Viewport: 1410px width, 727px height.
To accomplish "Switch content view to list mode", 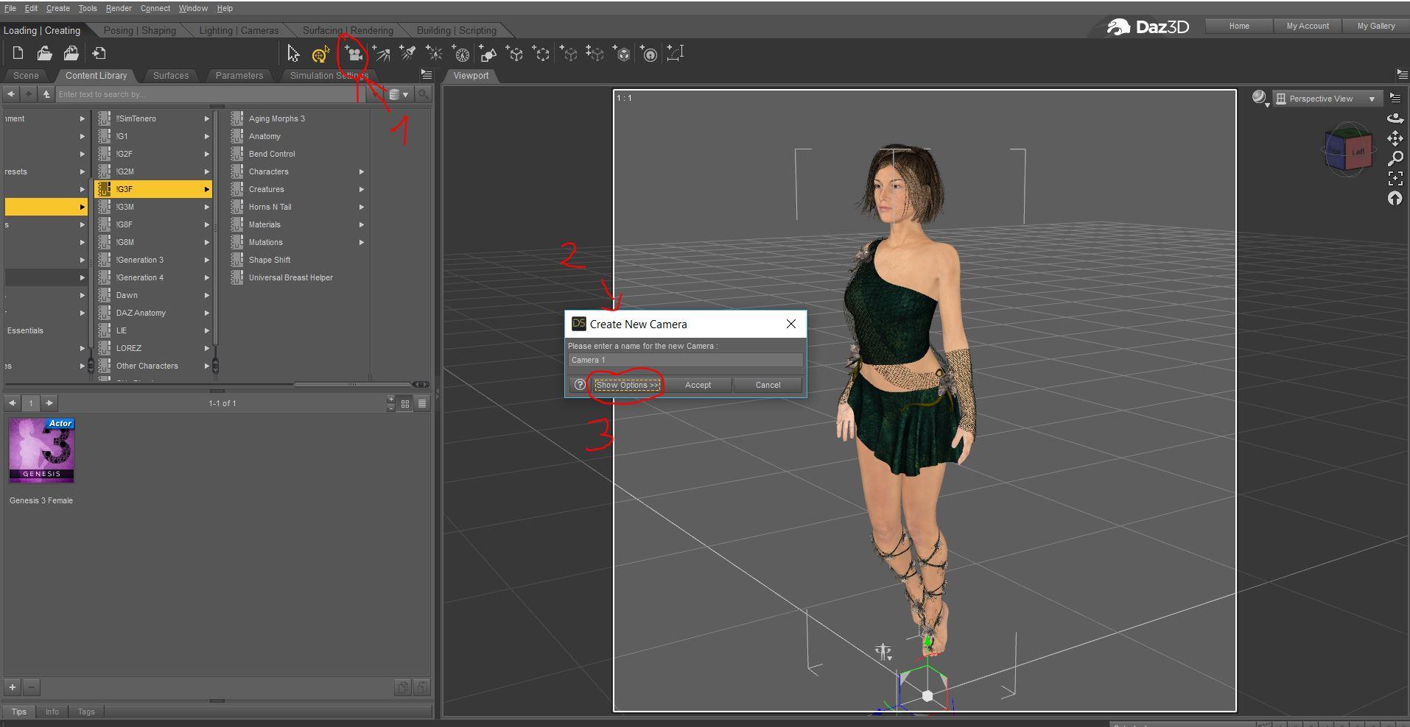I will pos(422,403).
